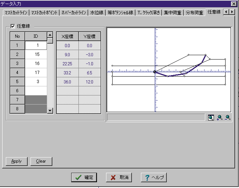Click the ID cell in row 6
Screen dimensions: 239x188
coord(36,91)
